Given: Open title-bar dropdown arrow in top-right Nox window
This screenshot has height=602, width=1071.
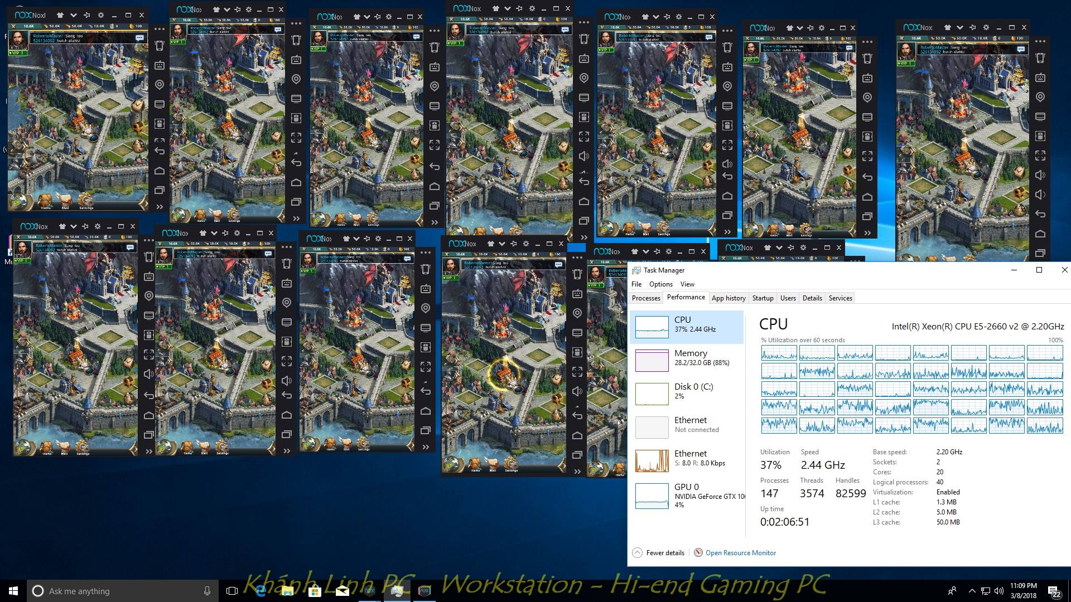Looking at the screenshot, I should click(959, 27).
